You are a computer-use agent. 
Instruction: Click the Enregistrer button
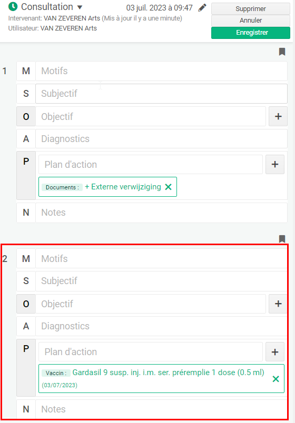pyautogui.click(x=251, y=33)
